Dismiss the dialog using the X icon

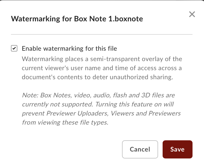click(x=192, y=14)
